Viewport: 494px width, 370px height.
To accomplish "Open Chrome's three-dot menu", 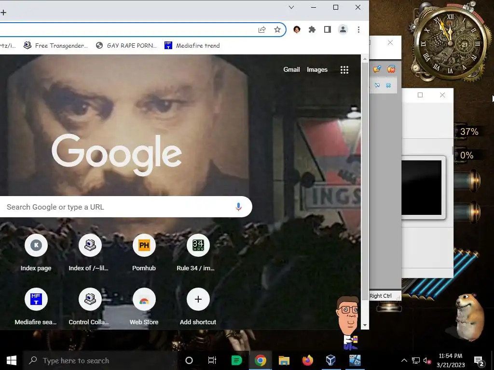I will pyautogui.click(x=358, y=29).
